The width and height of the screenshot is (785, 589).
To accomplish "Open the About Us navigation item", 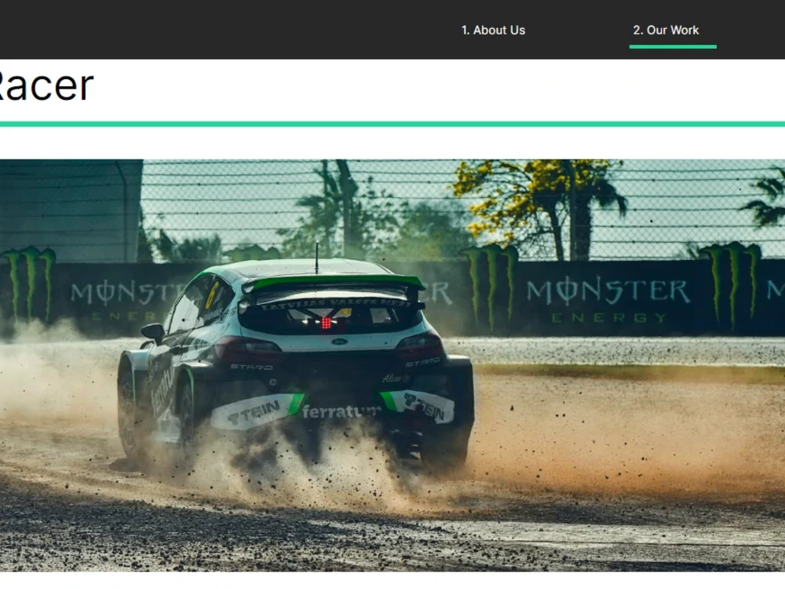I will (493, 30).
